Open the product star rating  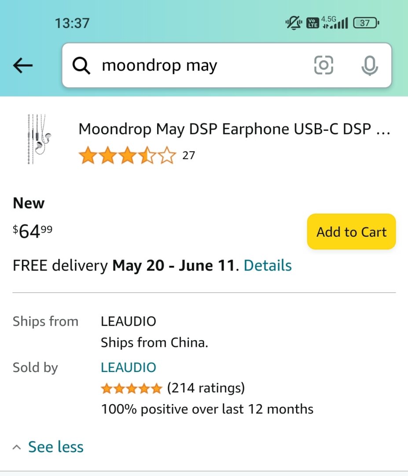click(x=127, y=156)
